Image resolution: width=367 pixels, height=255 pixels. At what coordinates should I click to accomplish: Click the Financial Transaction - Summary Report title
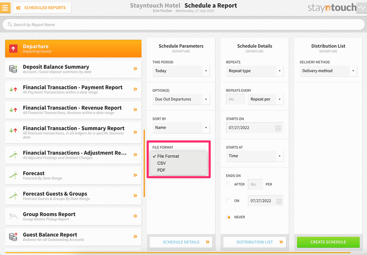click(x=74, y=128)
